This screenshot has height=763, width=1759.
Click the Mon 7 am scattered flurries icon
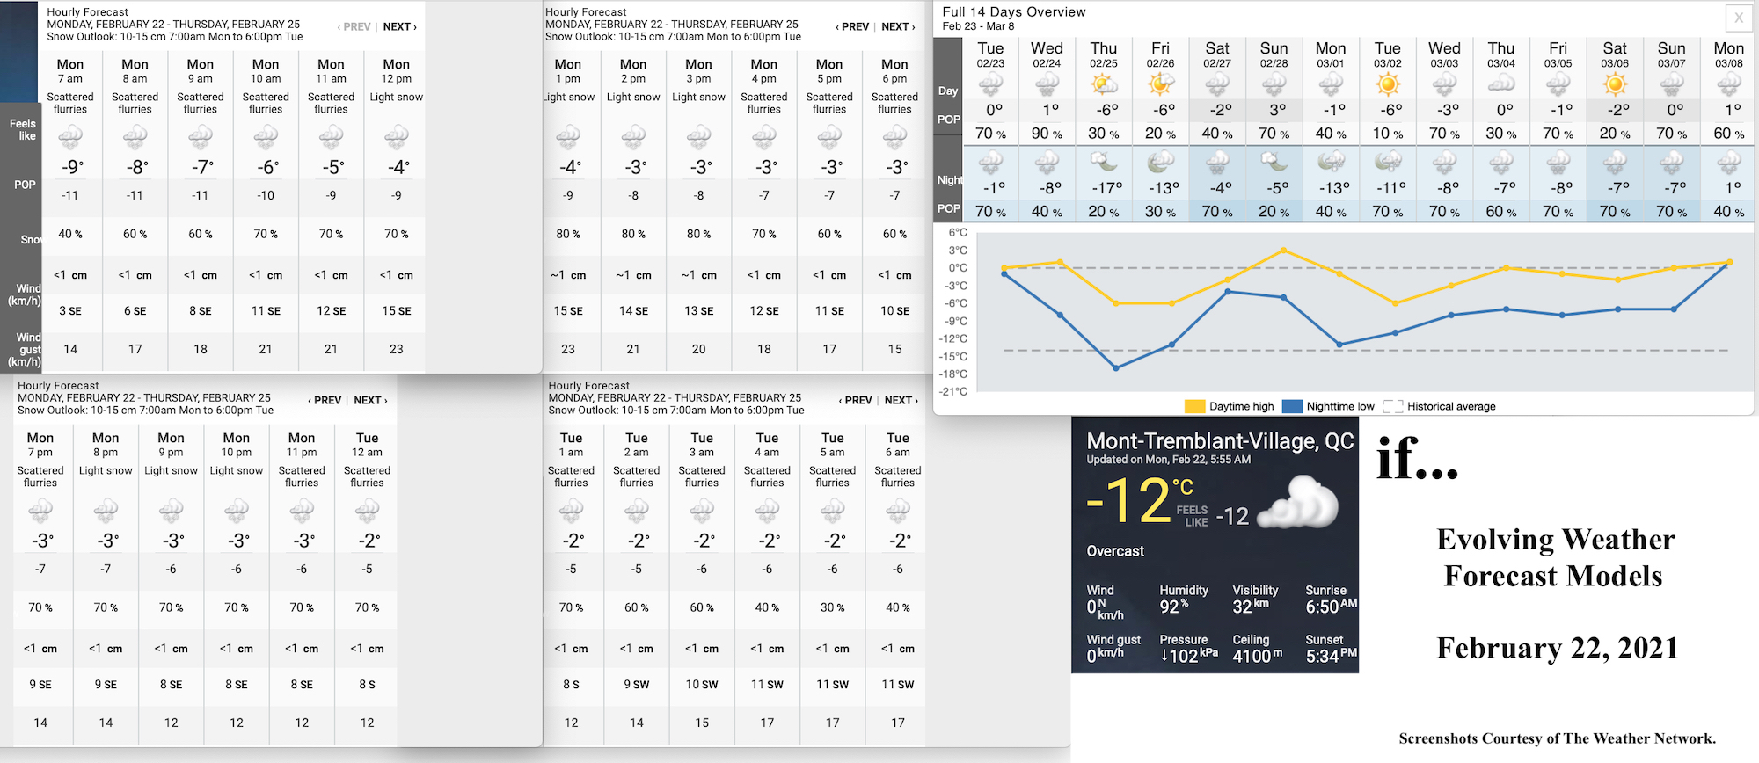(x=70, y=137)
